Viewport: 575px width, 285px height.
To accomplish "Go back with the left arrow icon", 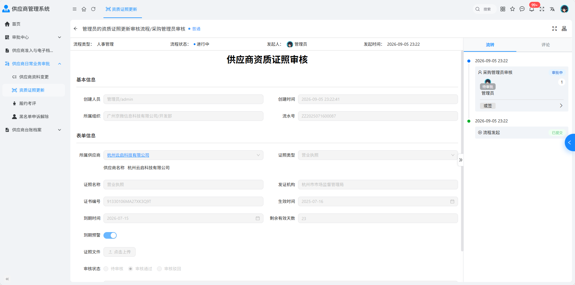I will [75, 29].
